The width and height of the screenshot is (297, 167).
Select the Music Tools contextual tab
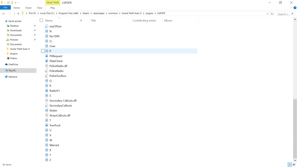[53, 2]
